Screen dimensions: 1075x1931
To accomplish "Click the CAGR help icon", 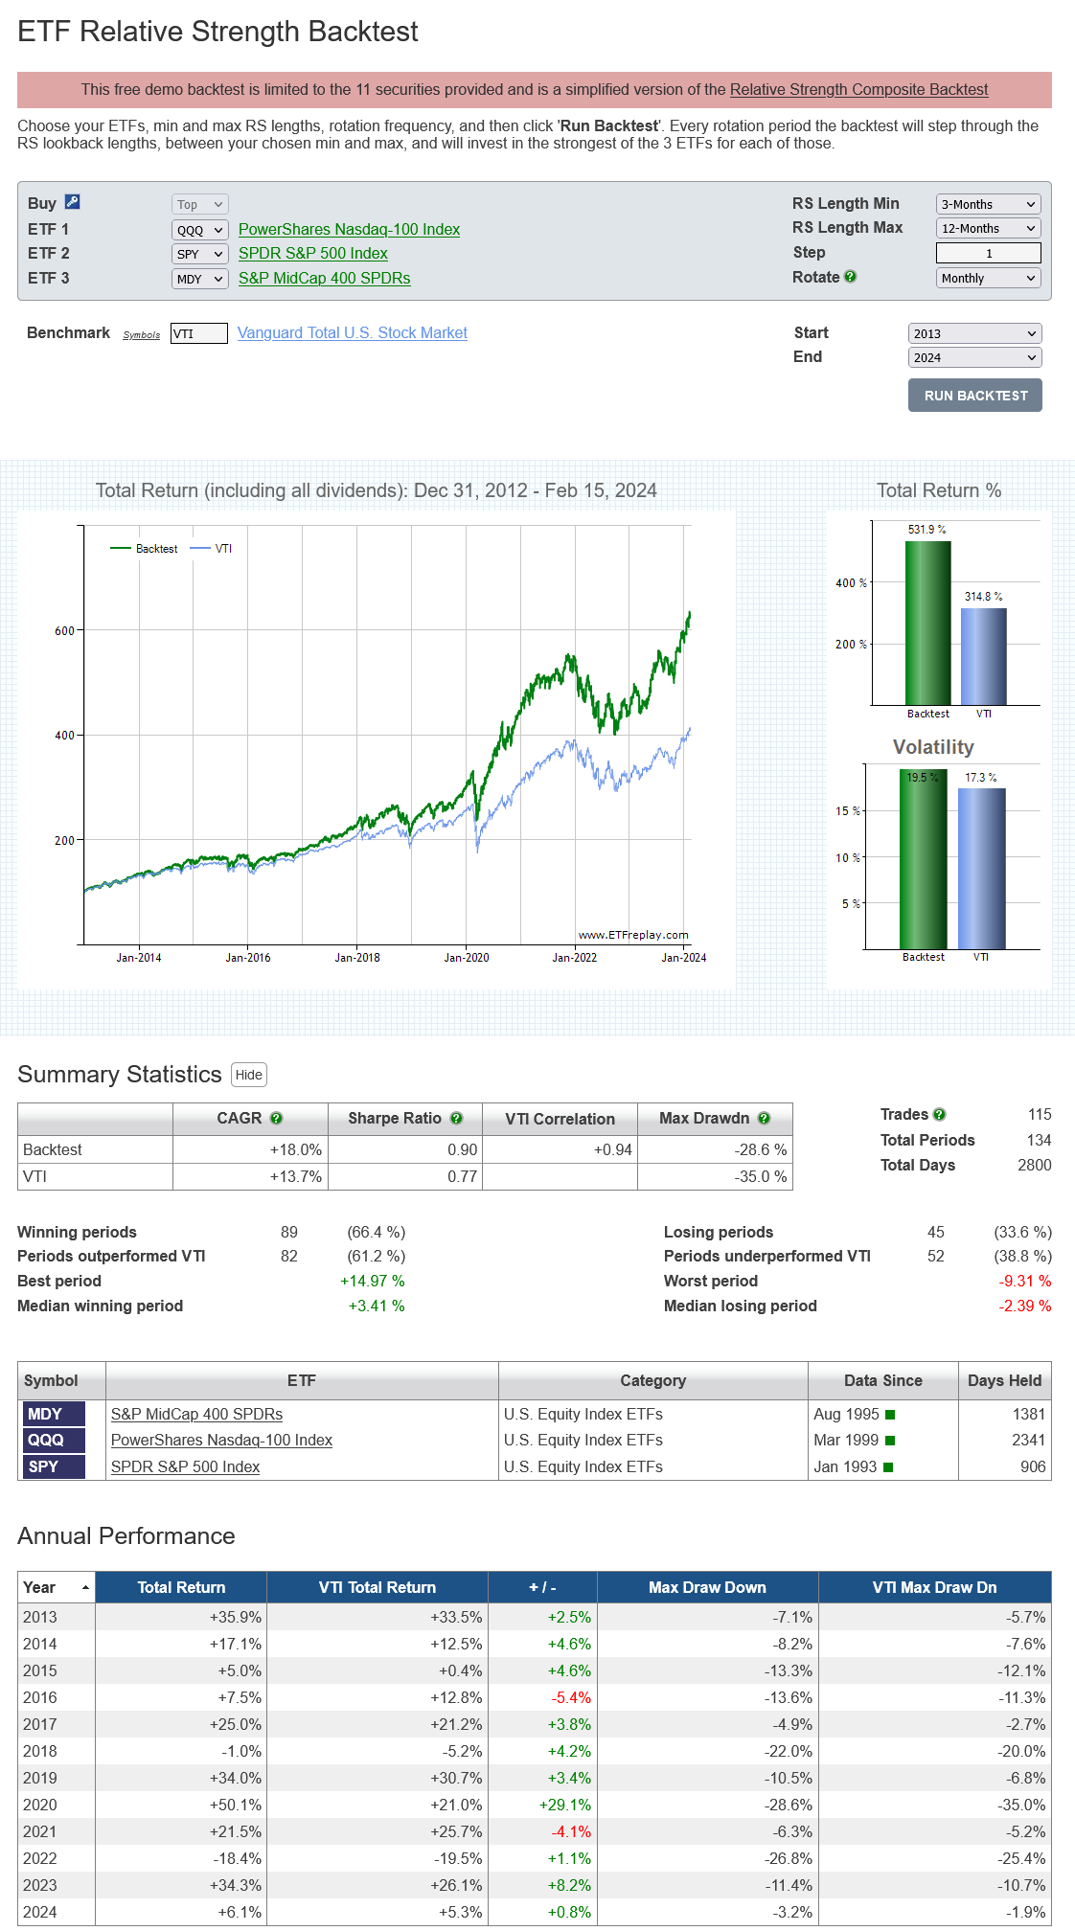I will tap(276, 1118).
